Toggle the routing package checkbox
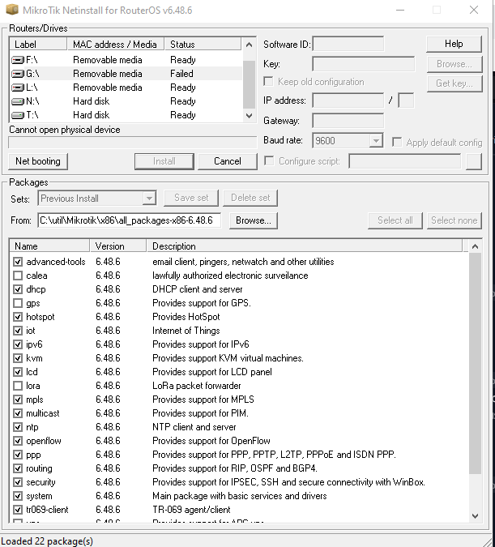Screen dimensions: 495x547 click(x=18, y=468)
